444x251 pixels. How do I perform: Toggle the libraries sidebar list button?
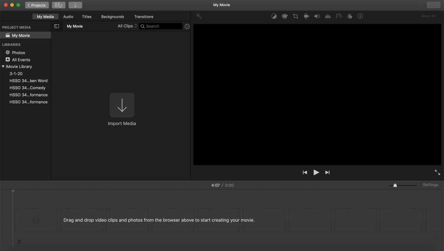tap(56, 26)
